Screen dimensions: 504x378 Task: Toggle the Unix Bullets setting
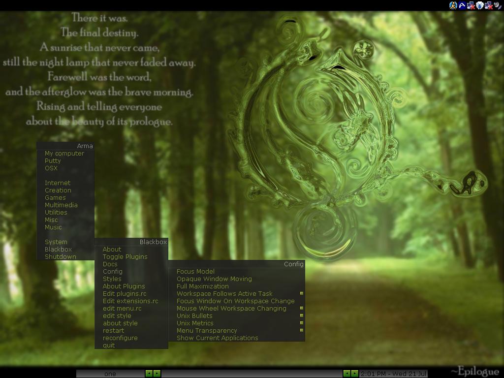click(194, 316)
